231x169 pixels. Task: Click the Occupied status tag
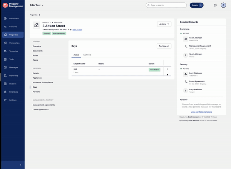[47, 33]
